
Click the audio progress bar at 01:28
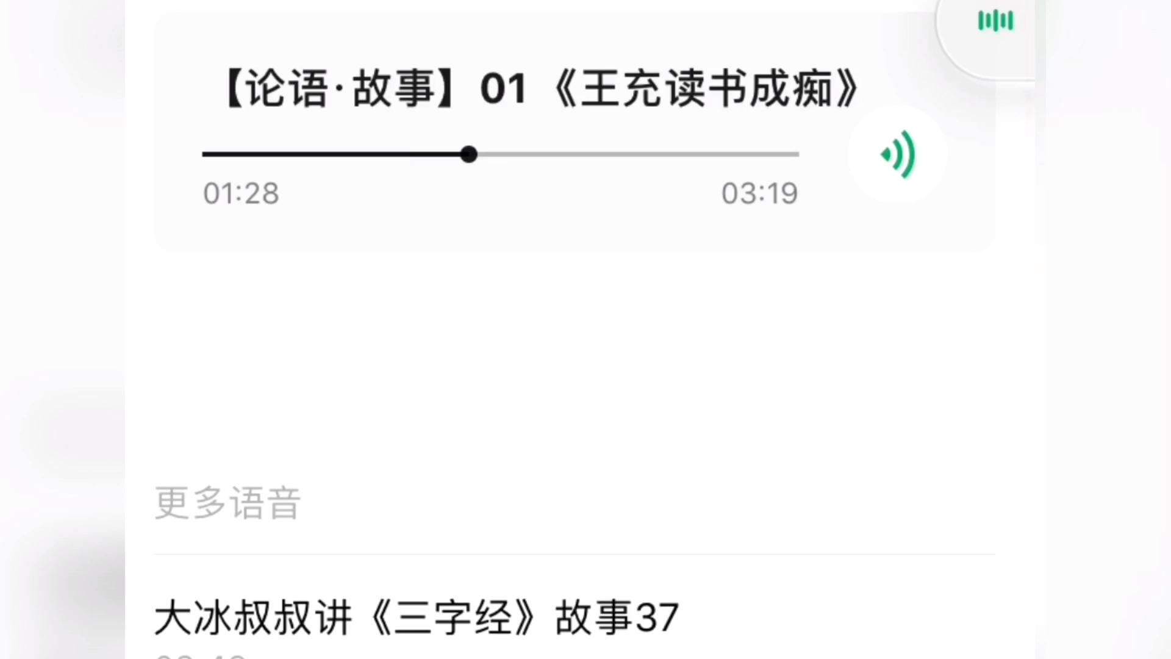[468, 154]
